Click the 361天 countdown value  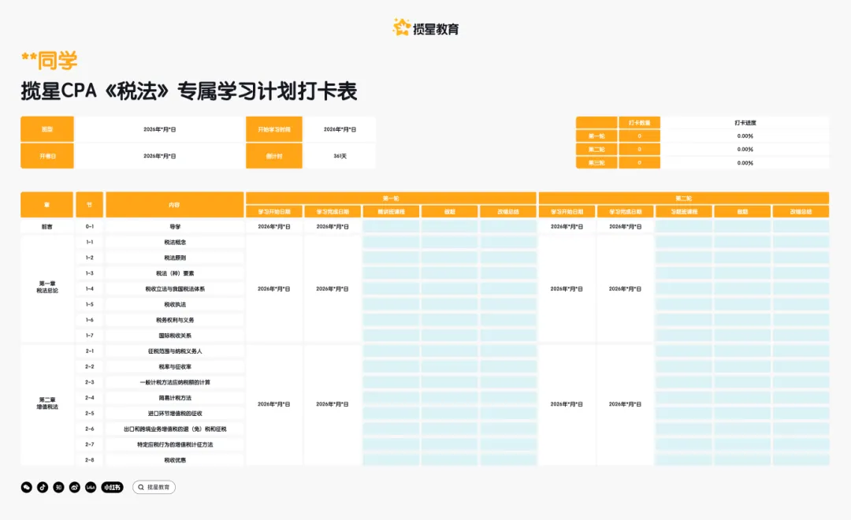click(340, 156)
